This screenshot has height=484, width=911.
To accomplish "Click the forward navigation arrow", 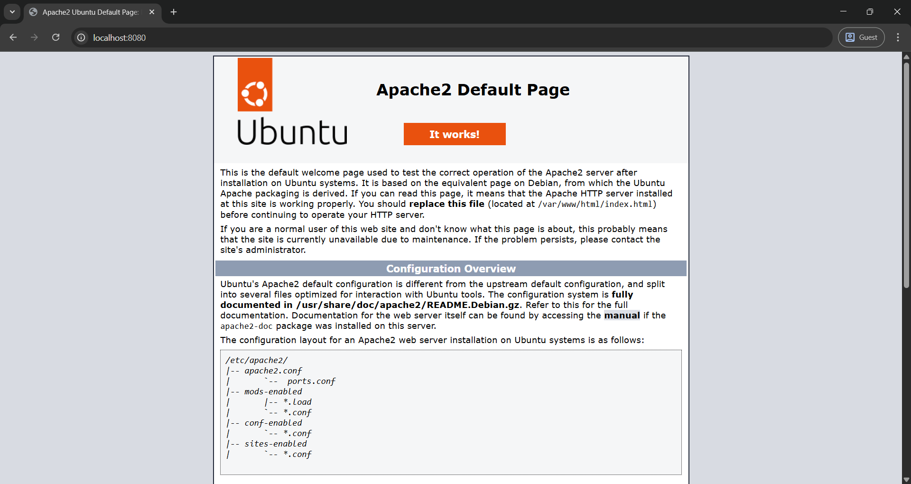I will 34,37.
